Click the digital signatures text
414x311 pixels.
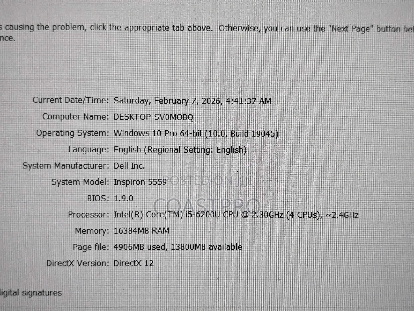point(31,293)
